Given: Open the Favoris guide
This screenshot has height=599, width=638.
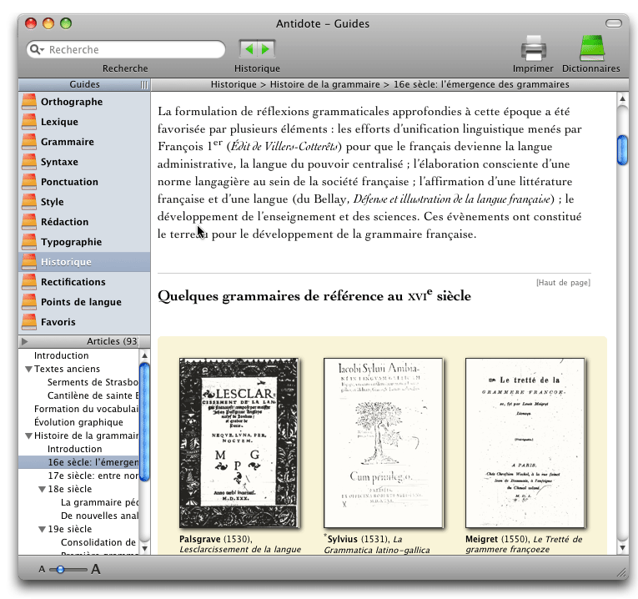Looking at the screenshot, I should [58, 322].
